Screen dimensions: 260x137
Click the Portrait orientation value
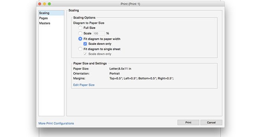[x=114, y=74]
